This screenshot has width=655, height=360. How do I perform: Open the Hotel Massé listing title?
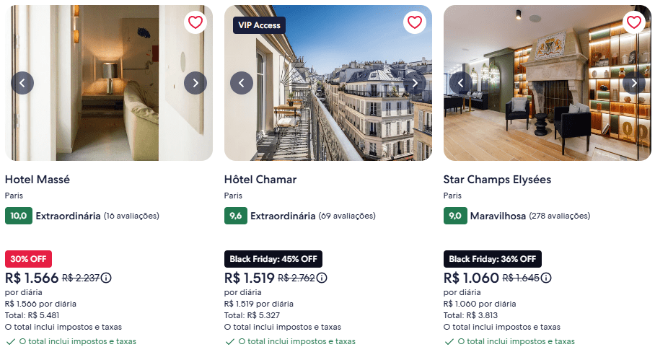(38, 179)
